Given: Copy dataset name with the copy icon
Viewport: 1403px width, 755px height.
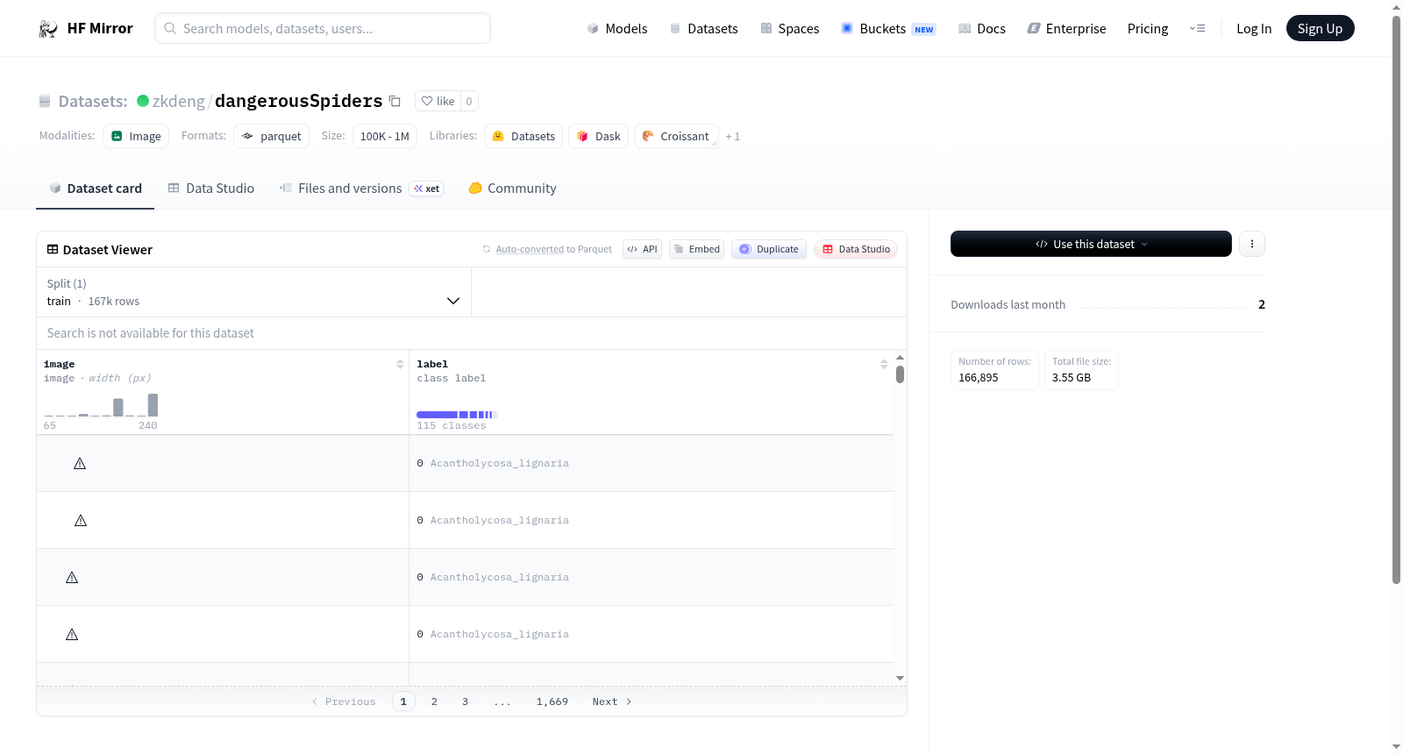Looking at the screenshot, I should pos(395,101).
